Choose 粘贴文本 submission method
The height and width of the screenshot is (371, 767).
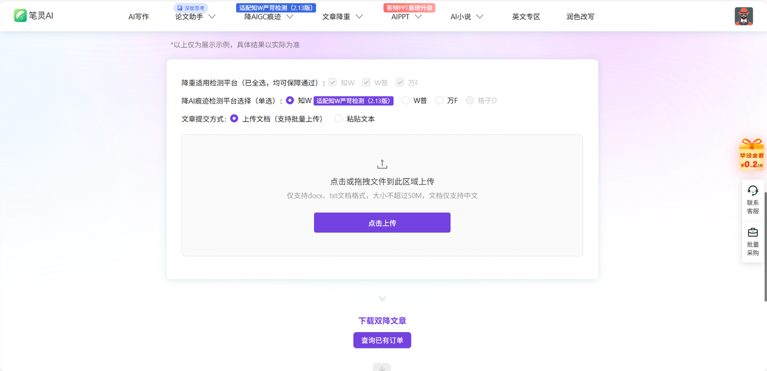coord(339,119)
